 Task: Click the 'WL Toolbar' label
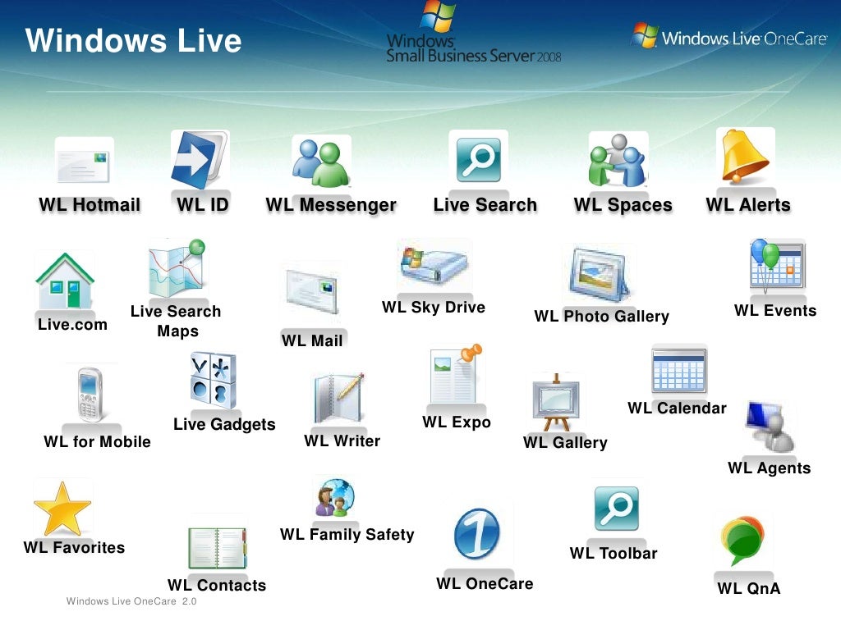coord(614,554)
